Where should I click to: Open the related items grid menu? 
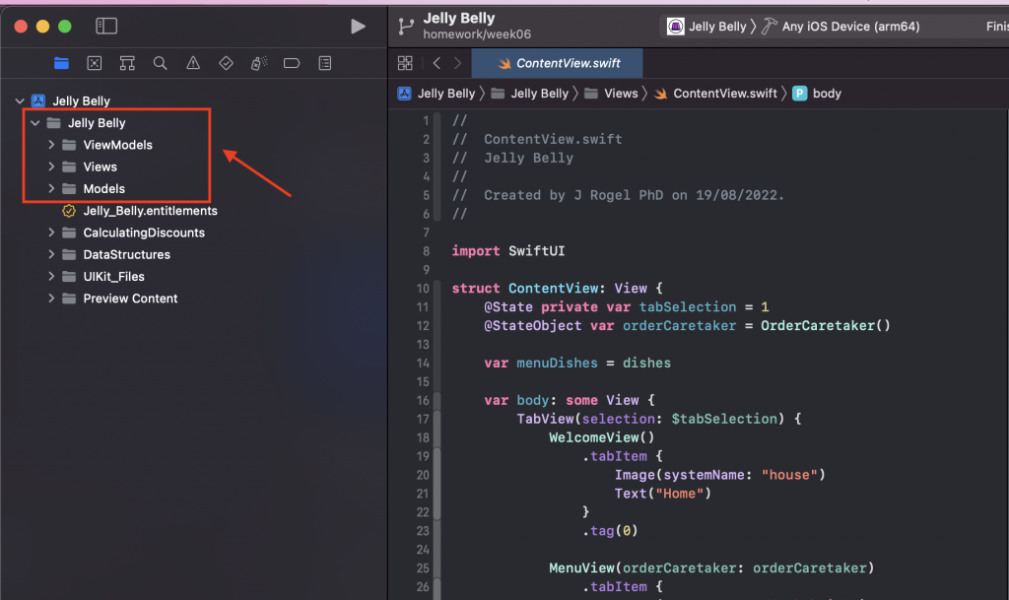pos(405,63)
